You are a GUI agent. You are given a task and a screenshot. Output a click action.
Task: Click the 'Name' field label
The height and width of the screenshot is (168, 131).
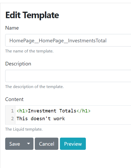pos(12,28)
